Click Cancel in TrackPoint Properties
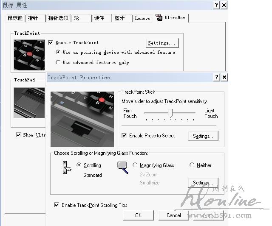Screen dimensions: 272x226 coord(173,215)
